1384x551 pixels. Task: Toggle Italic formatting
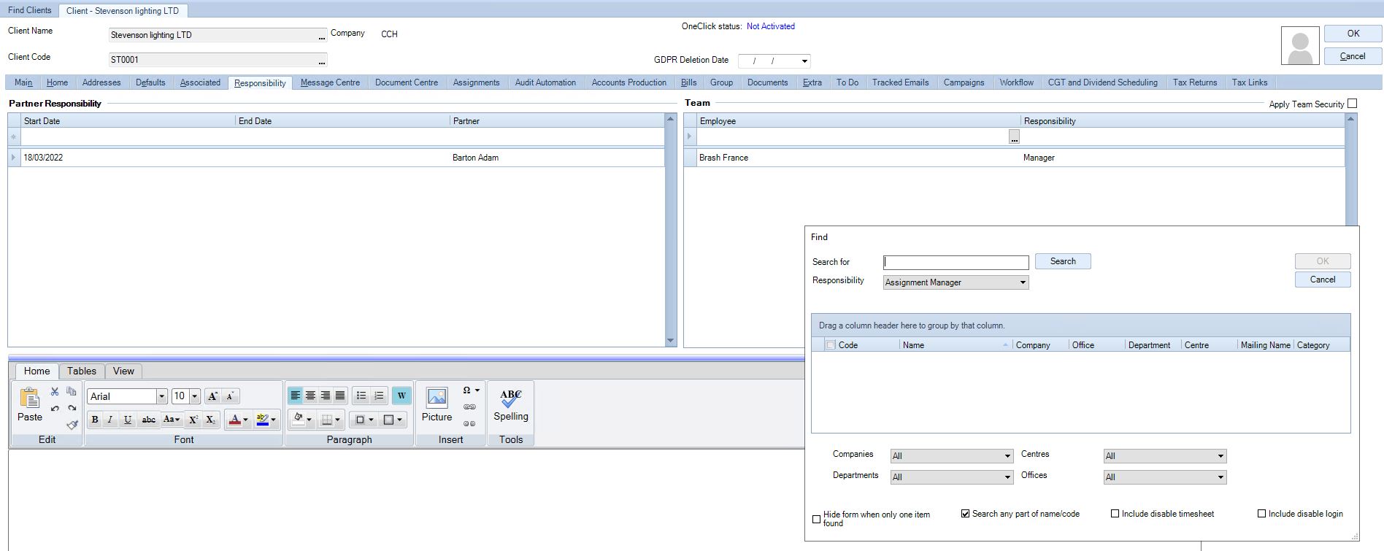coord(110,420)
